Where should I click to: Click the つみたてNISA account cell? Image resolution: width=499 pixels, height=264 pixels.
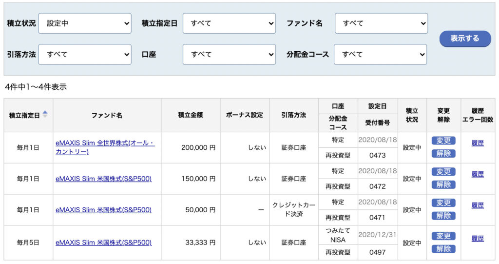click(x=338, y=235)
